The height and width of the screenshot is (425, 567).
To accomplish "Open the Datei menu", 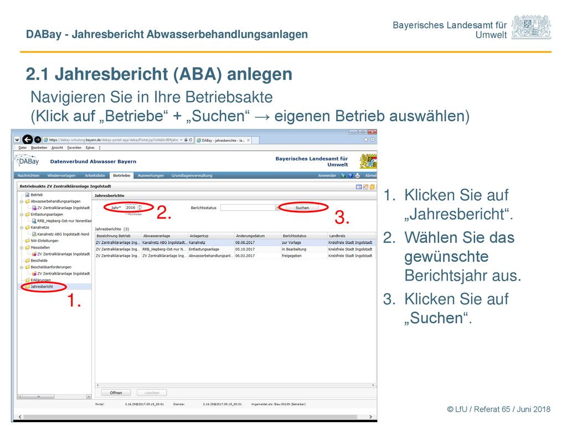I will (22, 148).
